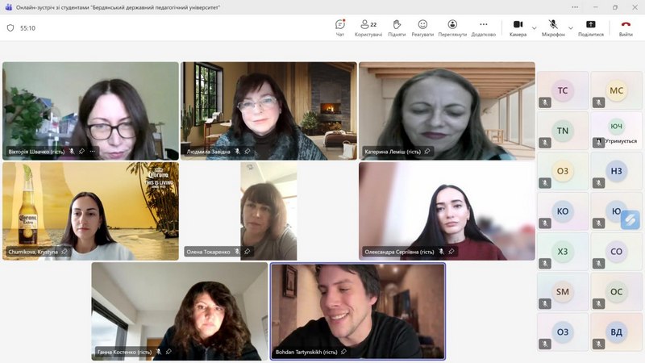Unmute the microphone (Мікрофон)
645x363 pixels.
tap(553, 27)
